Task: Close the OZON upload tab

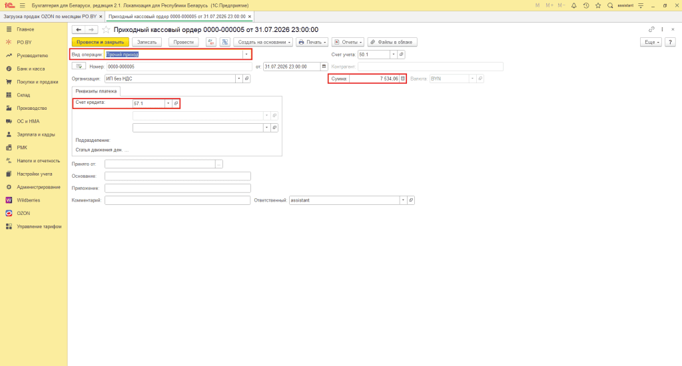Action: (101, 17)
